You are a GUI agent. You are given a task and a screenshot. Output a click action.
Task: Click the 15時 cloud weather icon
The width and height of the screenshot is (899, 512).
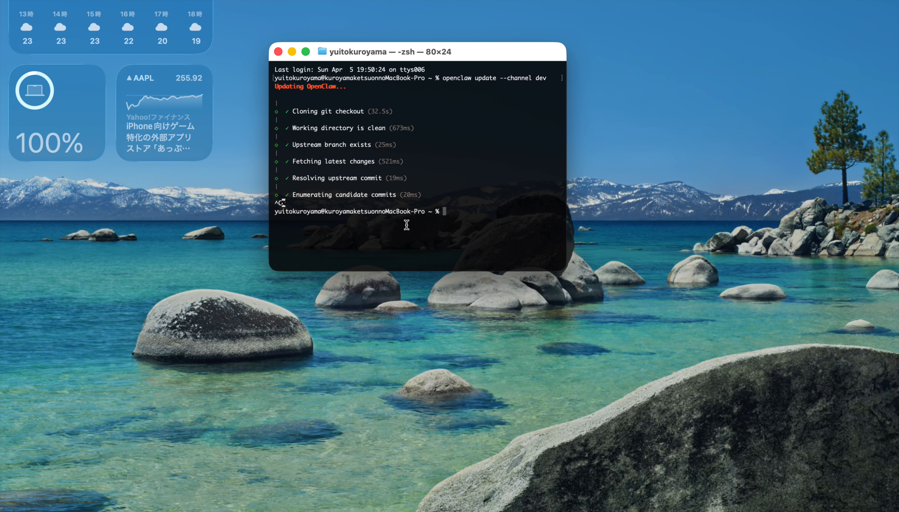point(94,27)
